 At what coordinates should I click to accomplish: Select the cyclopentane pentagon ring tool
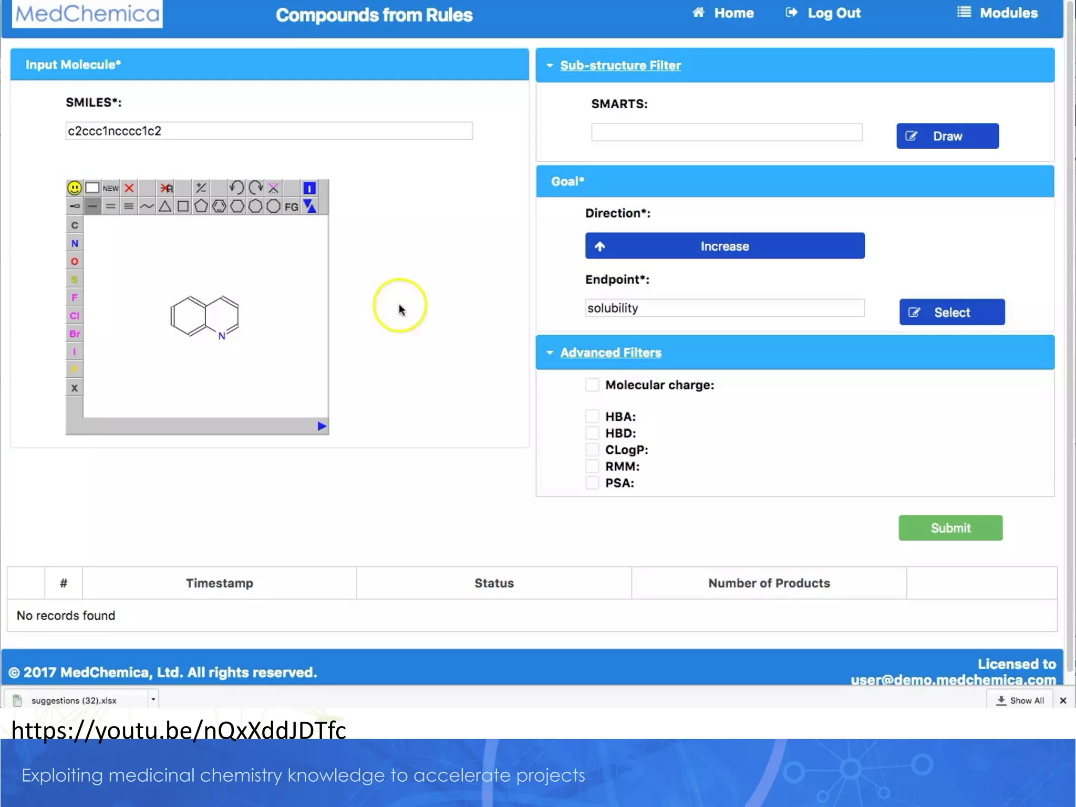point(201,206)
